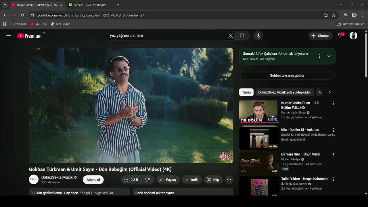
Task: Open Bir Yara Gibi Onur Metin thumbnail
Action: coord(259,163)
